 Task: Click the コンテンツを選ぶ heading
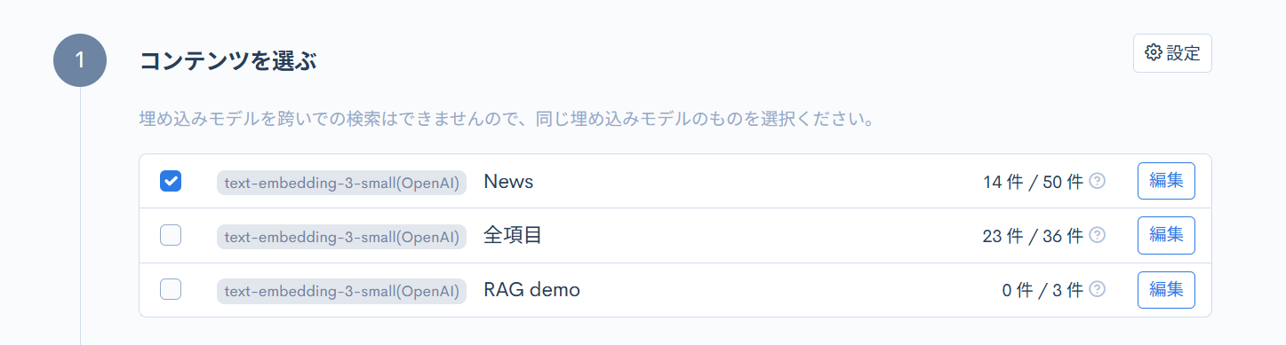(x=229, y=61)
